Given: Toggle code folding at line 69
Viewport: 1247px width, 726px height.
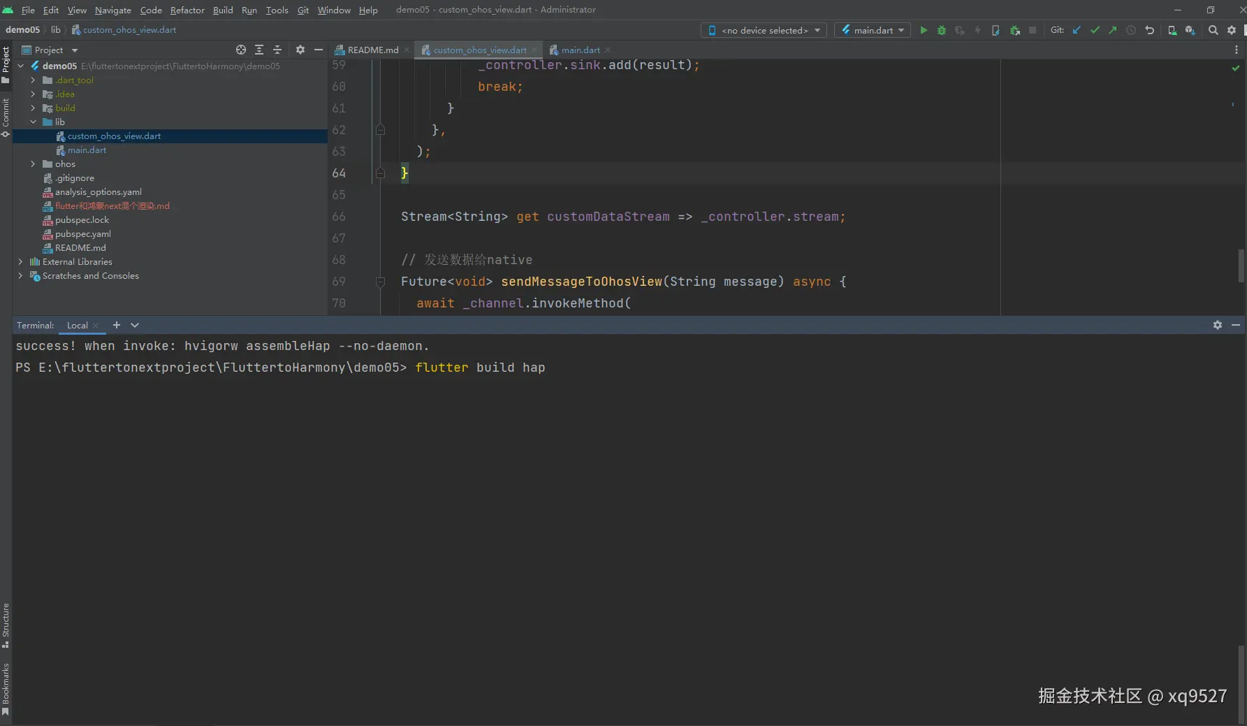Looking at the screenshot, I should click(x=381, y=282).
